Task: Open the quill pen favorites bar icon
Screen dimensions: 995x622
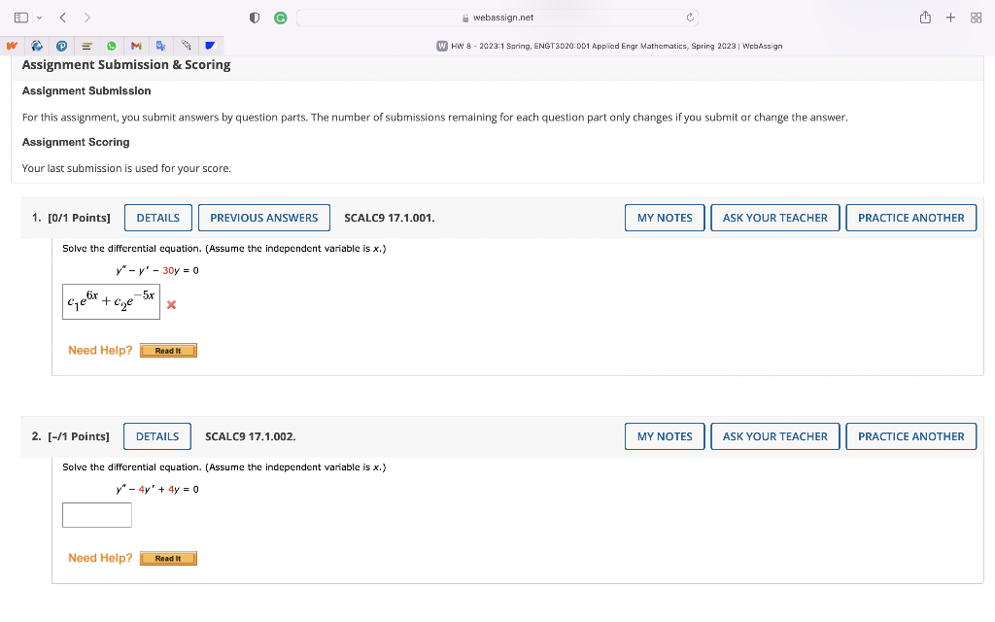Action: pyautogui.click(x=186, y=45)
